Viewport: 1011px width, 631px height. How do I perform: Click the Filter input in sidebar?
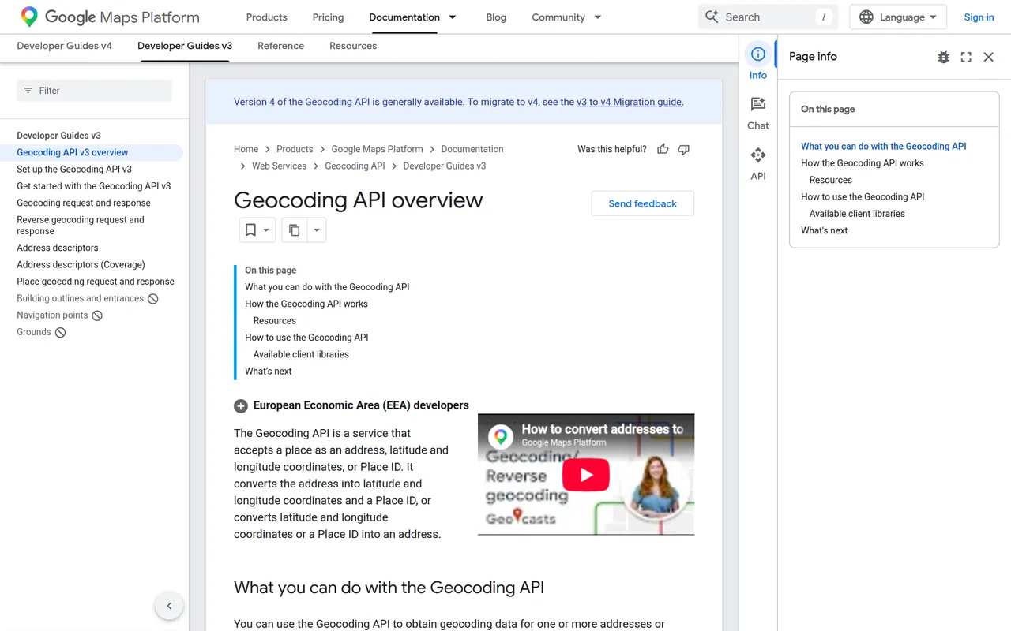pyautogui.click(x=95, y=91)
